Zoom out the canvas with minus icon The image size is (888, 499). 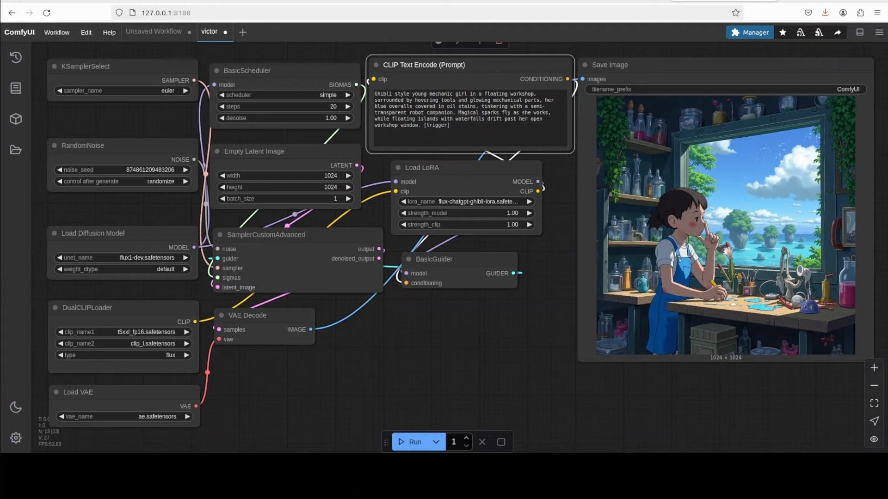[x=874, y=385]
